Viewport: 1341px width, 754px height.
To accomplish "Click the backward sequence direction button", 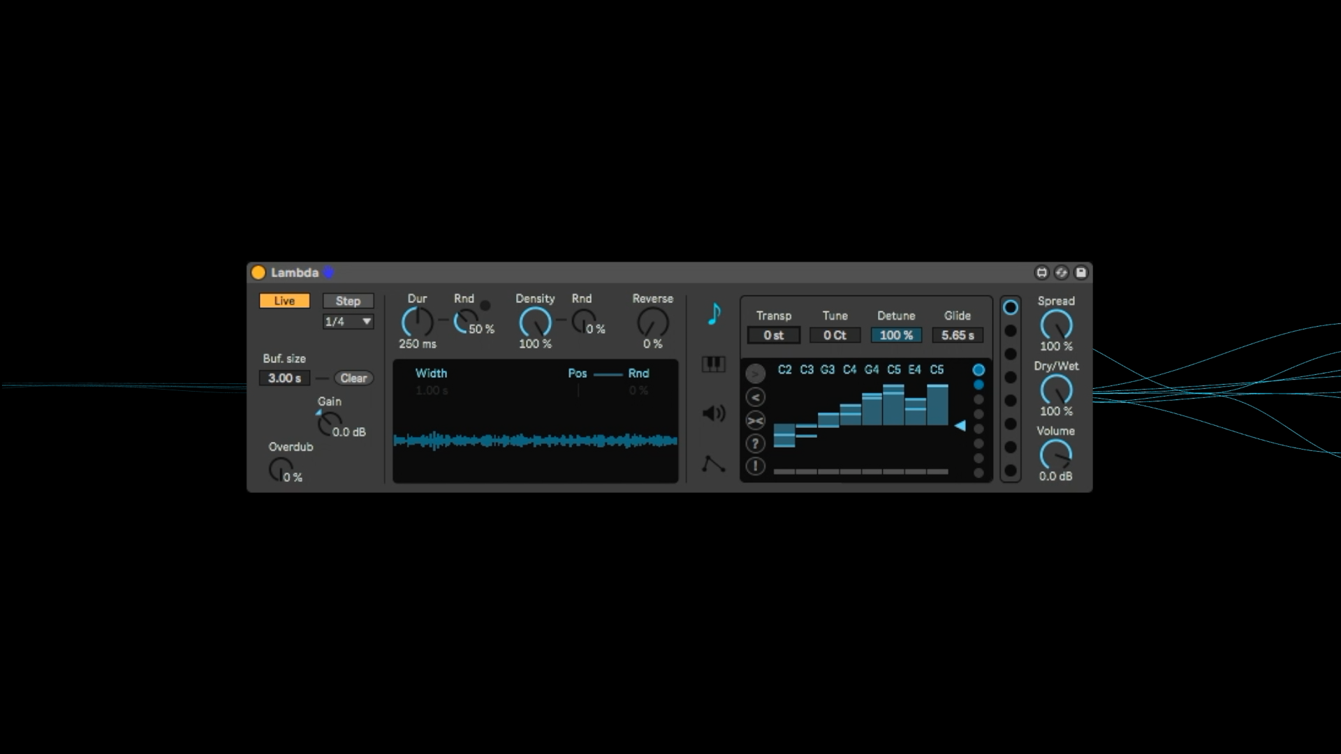I will 755,397.
